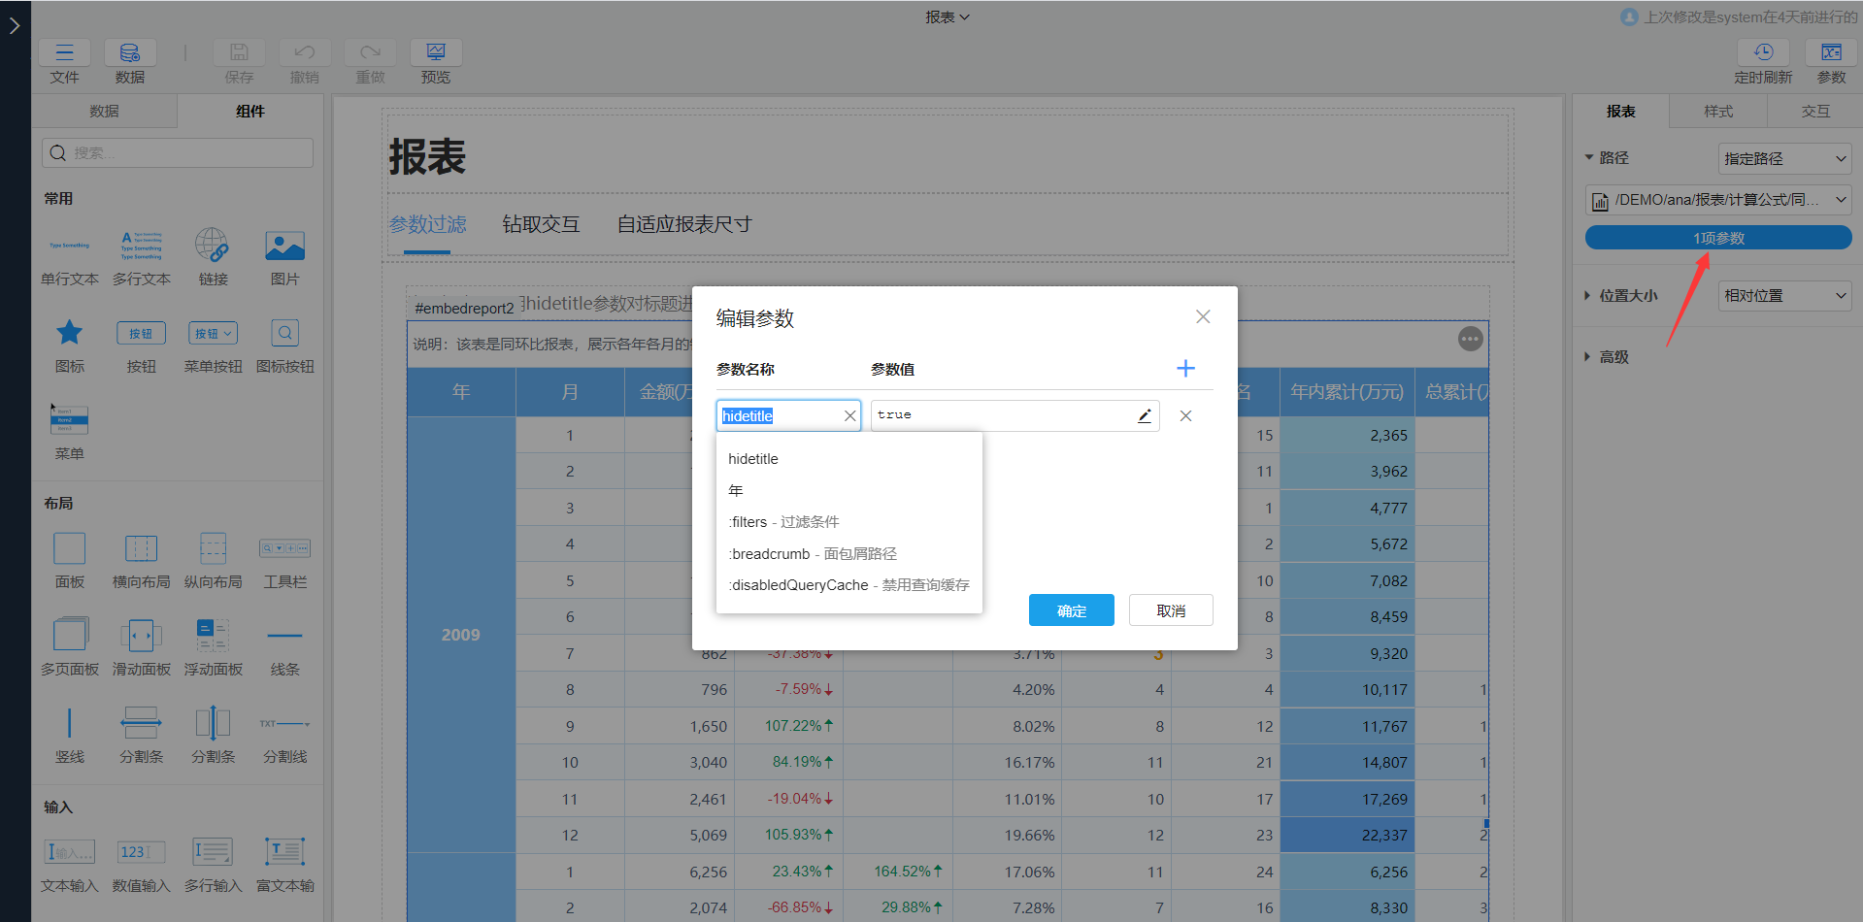
Task: Select the 图片 image component
Action: click(284, 257)
